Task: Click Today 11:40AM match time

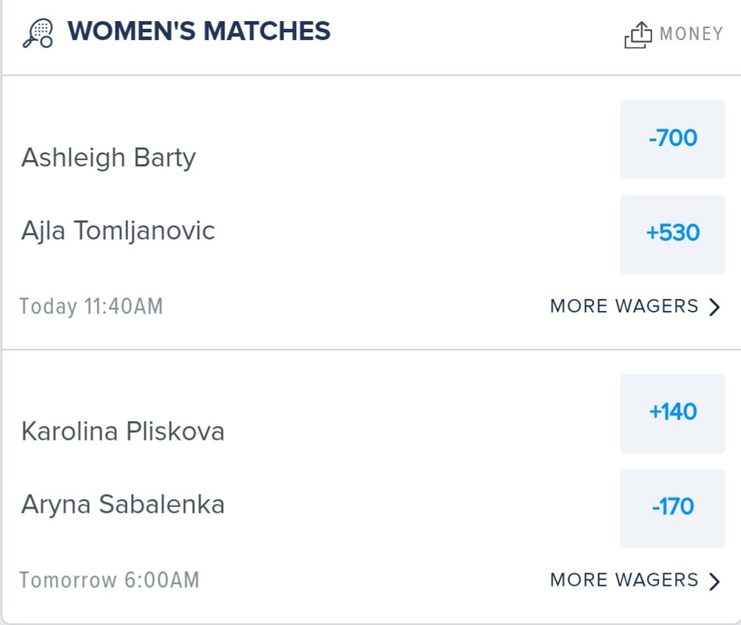Action: 91,306
